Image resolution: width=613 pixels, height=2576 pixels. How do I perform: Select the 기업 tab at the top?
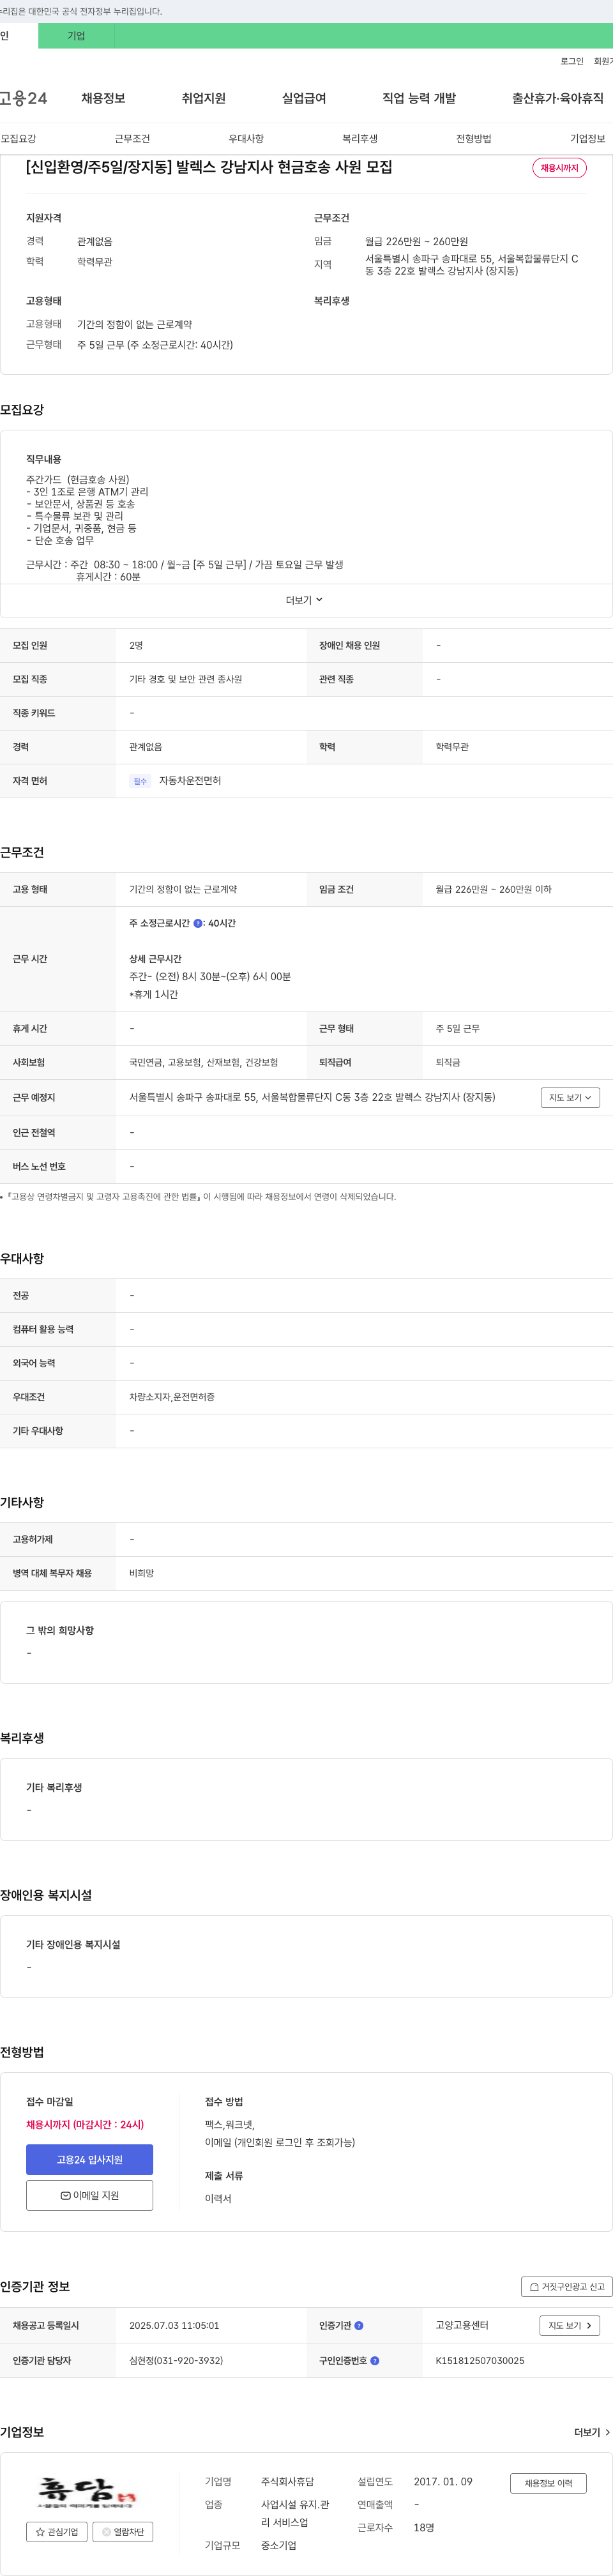pyautogui.click(x=76, y=36)
